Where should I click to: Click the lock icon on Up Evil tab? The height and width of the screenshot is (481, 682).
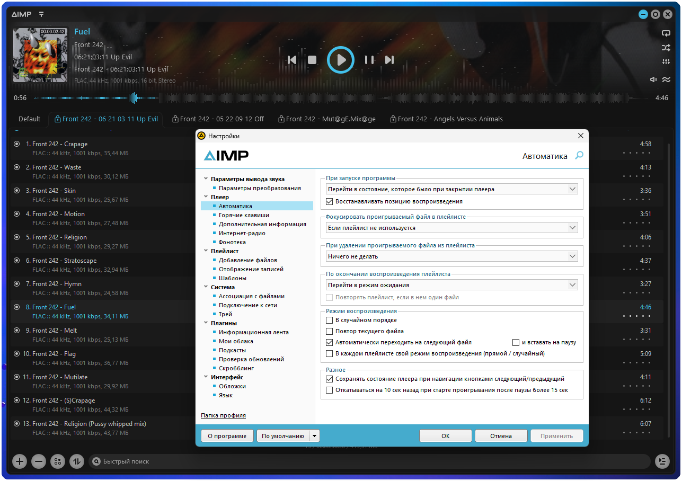coord(58,119)
